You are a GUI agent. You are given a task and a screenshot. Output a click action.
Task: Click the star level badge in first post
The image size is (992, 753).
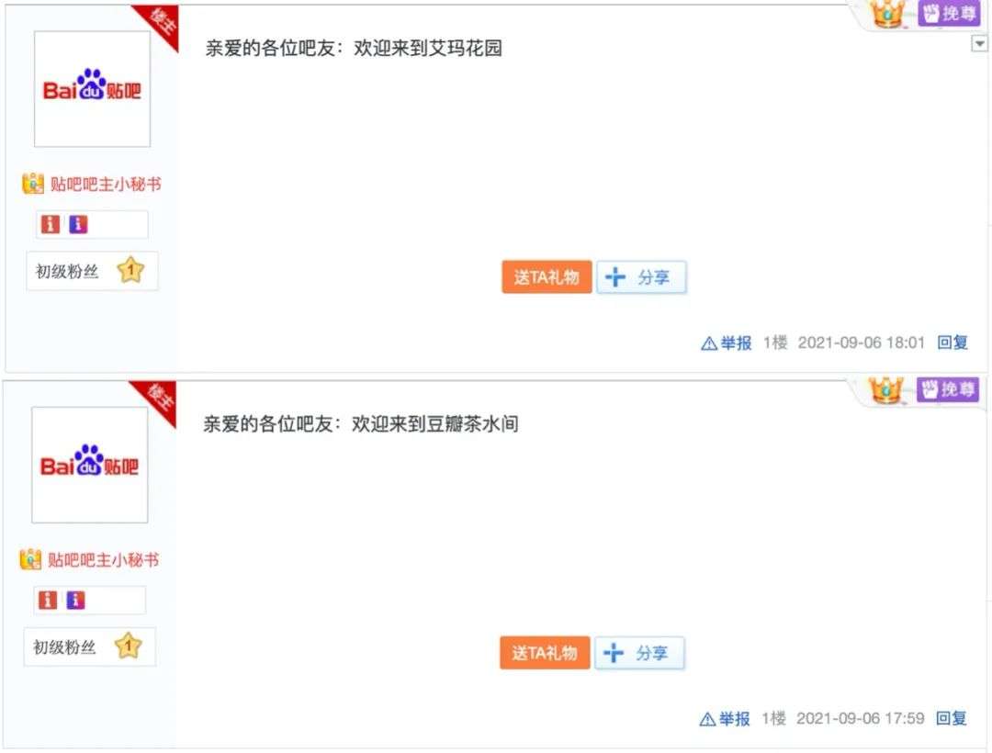[130, 271]
